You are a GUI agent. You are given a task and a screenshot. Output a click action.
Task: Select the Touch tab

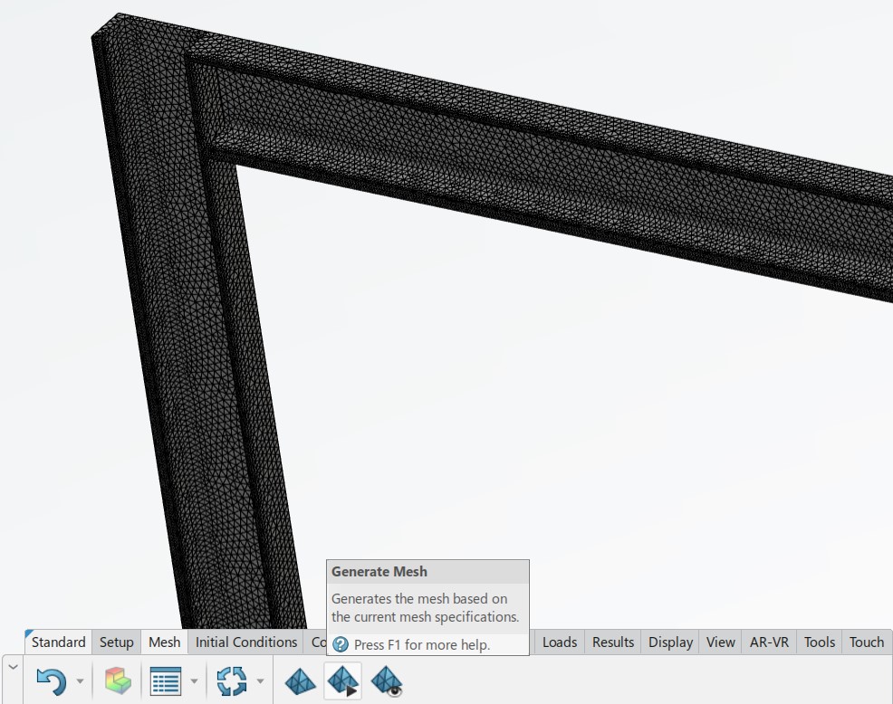pyautogui.click(x=866, y=642)
